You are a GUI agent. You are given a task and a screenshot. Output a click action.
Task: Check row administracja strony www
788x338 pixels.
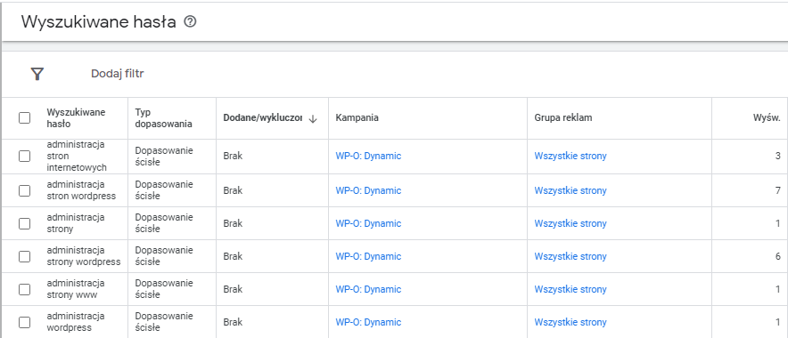24,289
